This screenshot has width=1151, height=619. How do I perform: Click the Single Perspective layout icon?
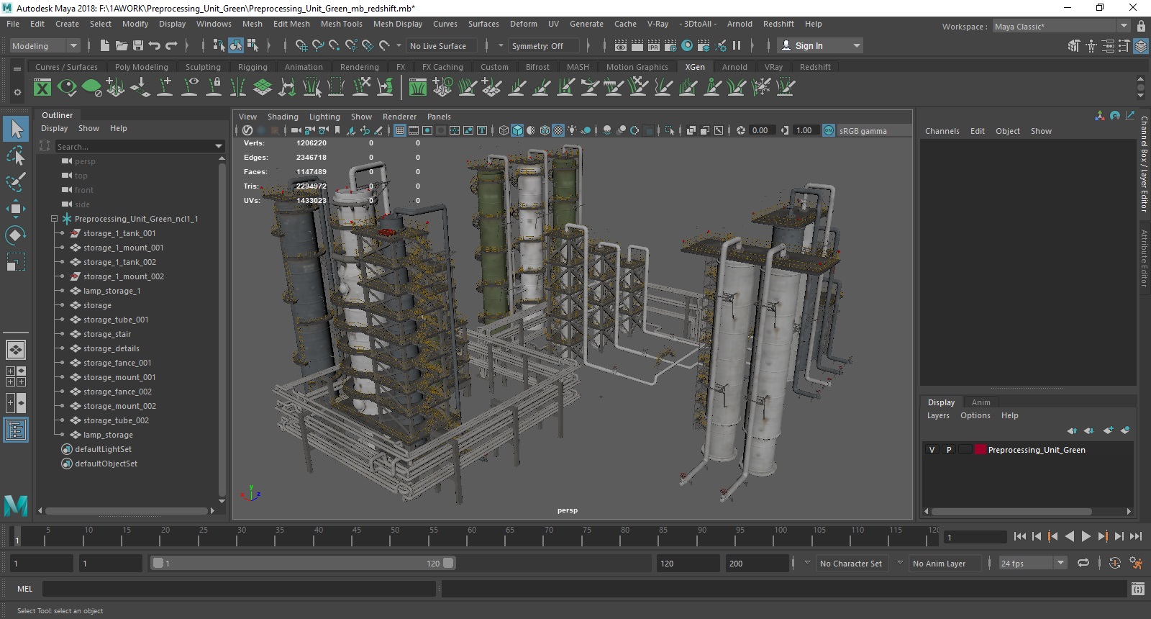tap(16, 350)
